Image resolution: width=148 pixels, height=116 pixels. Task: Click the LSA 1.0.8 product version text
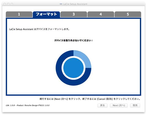[x=28, y=105]
